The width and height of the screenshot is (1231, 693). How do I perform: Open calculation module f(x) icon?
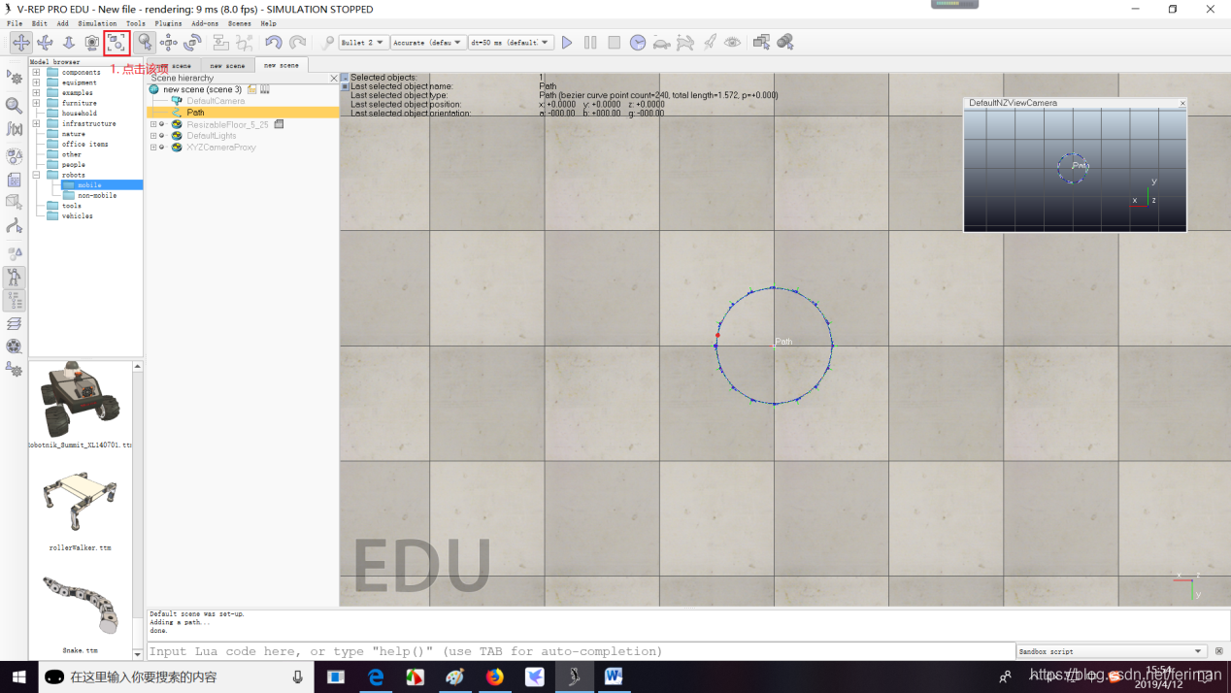pos(15,129)
